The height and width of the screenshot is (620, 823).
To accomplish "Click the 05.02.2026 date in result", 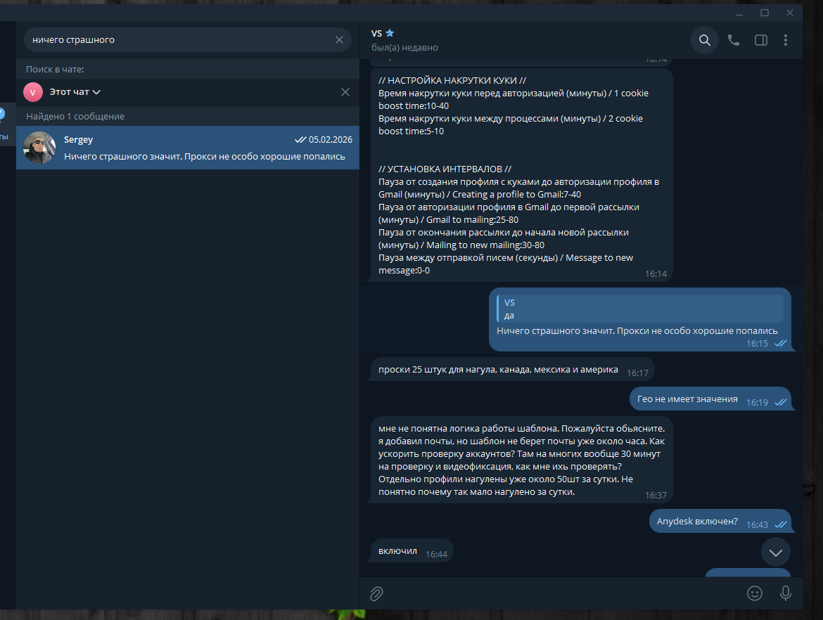I will [x=330, y=139].
